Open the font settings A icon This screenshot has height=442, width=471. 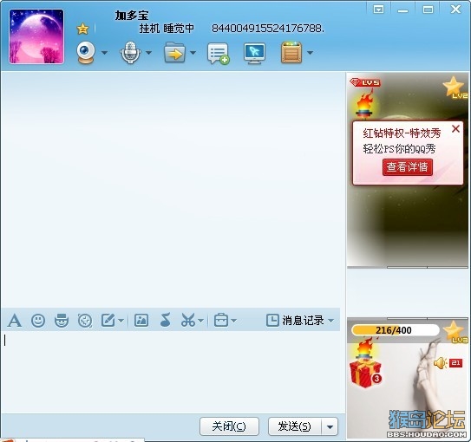tap(15, 321)
